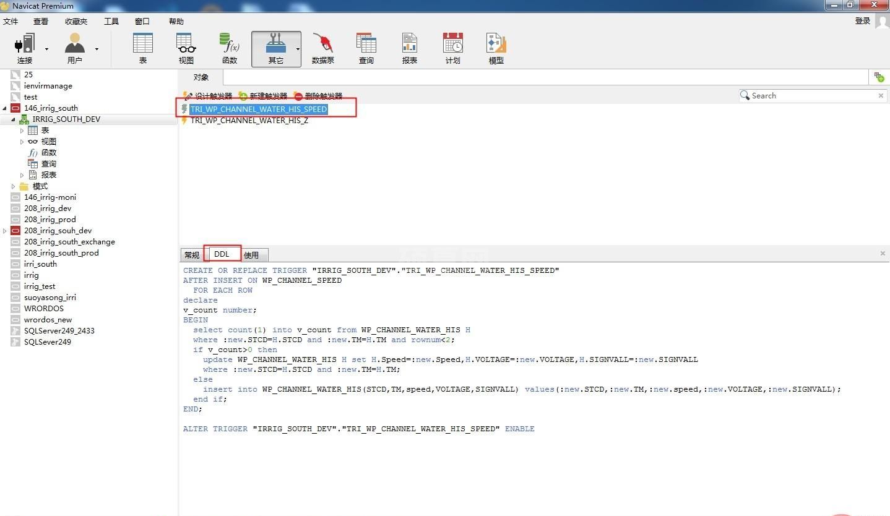Viewport: 890px width, 516px height.
Task: Select the 报表 (Report) toolbar icon
Action: click(x=409, y=49)
